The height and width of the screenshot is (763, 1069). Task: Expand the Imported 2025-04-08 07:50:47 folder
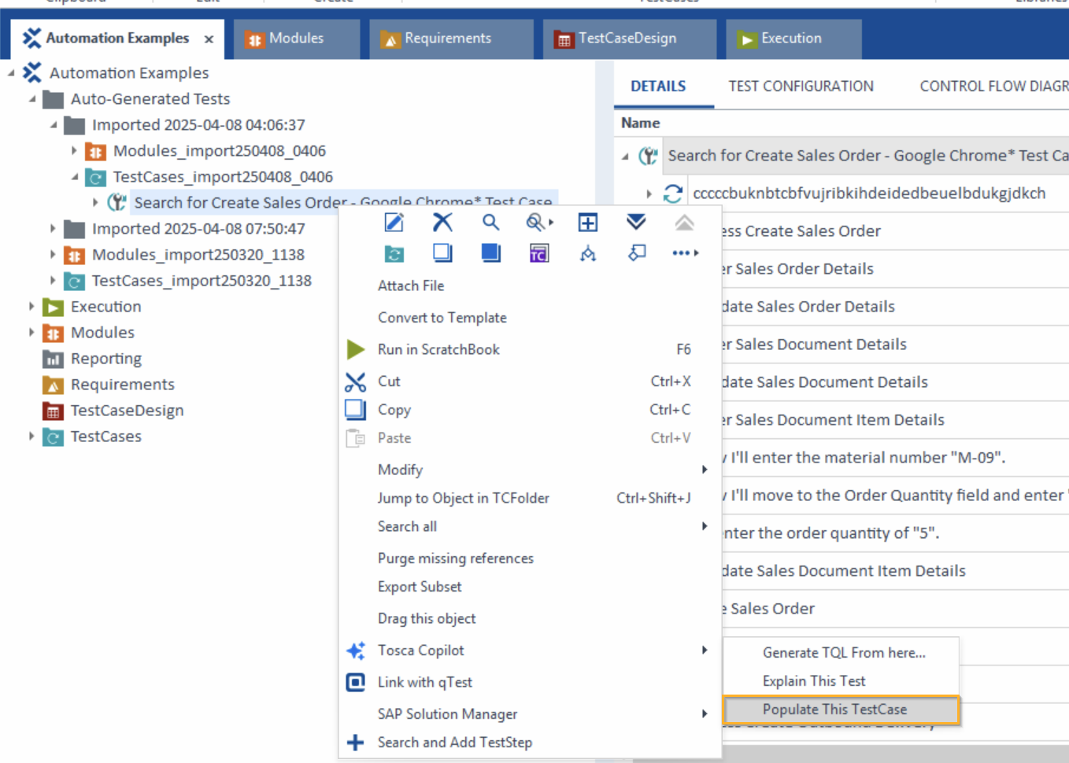click(x=53, y=228)
